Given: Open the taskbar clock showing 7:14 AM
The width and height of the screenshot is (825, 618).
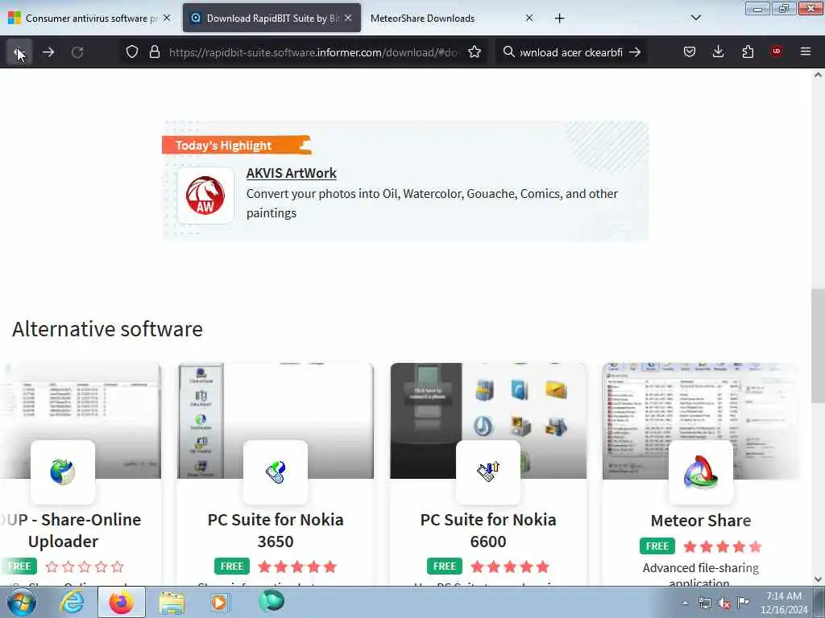Looking at the screenshot, I should coord(784,603).
